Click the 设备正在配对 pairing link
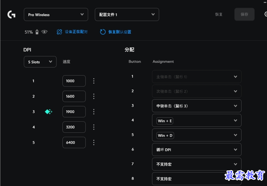267x186 pixels. 76,32
